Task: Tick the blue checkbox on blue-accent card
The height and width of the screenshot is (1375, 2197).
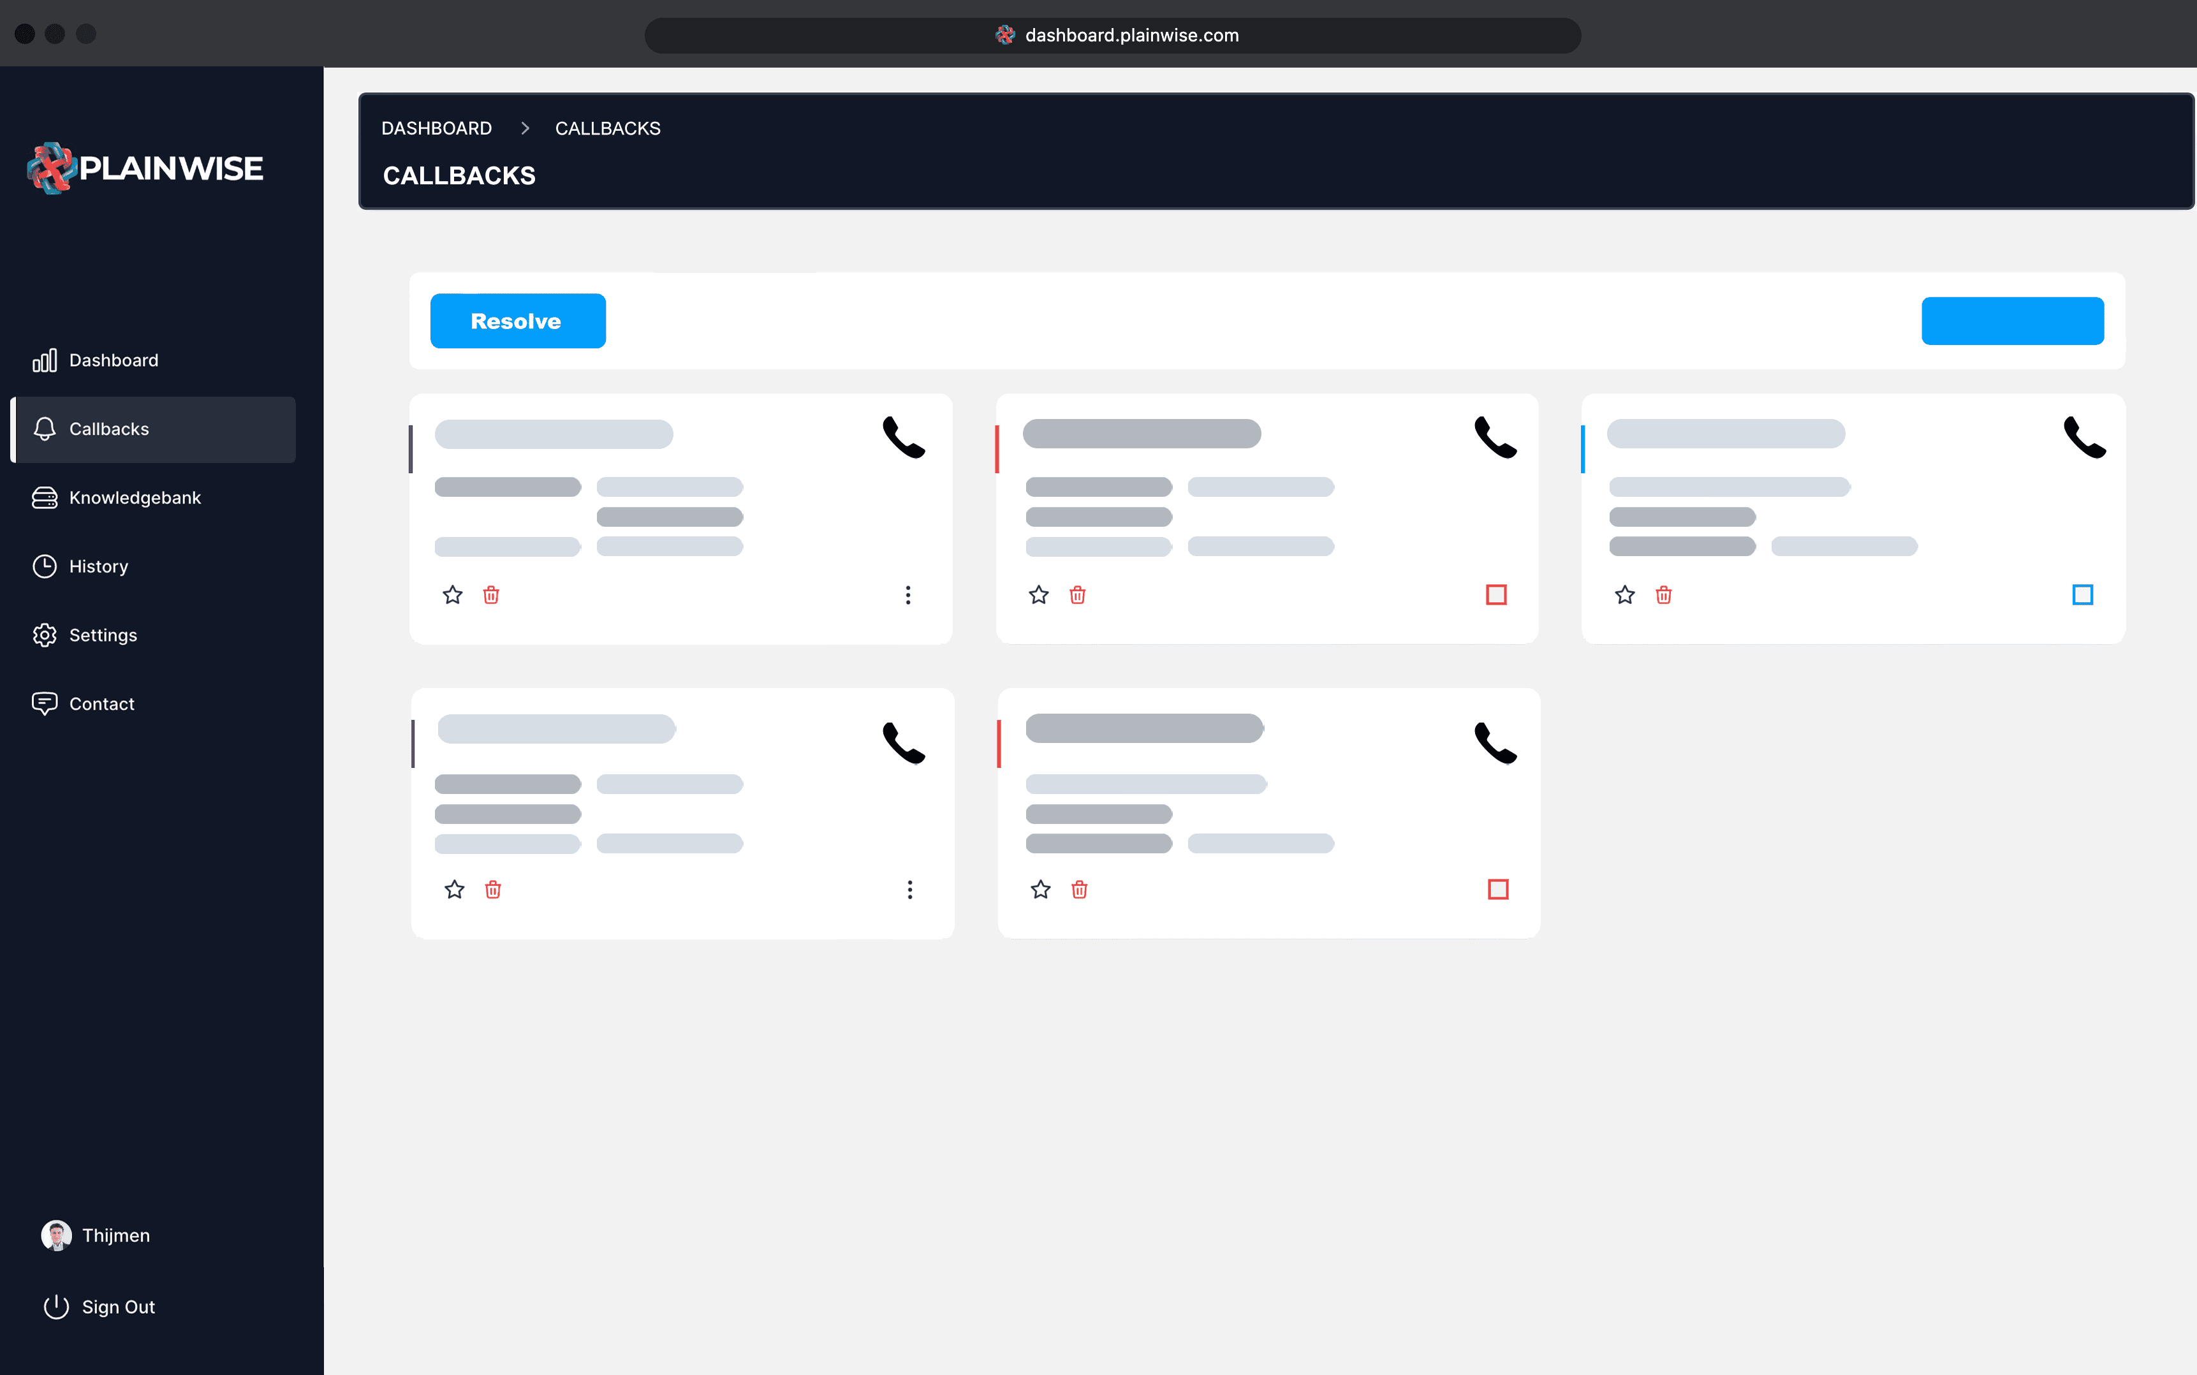Action: point(2082,595)
